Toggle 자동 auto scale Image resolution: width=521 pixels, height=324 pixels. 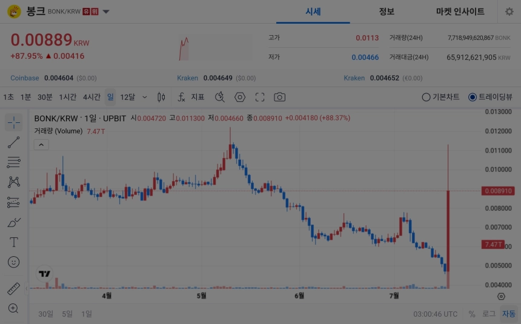coord(508,314)
